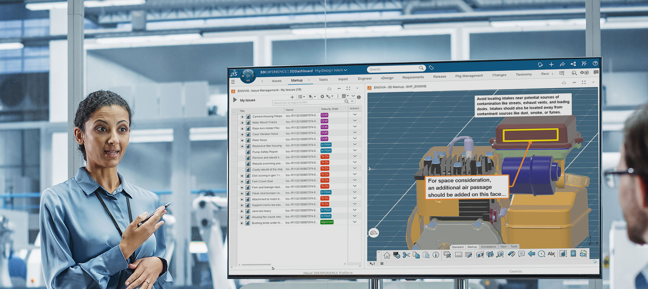Open the Requirements tab
648x289 pixels.
point(413,77)
